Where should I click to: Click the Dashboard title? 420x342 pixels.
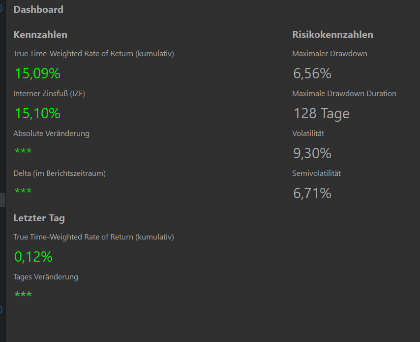pyautogui.click(x=38, y=9)
